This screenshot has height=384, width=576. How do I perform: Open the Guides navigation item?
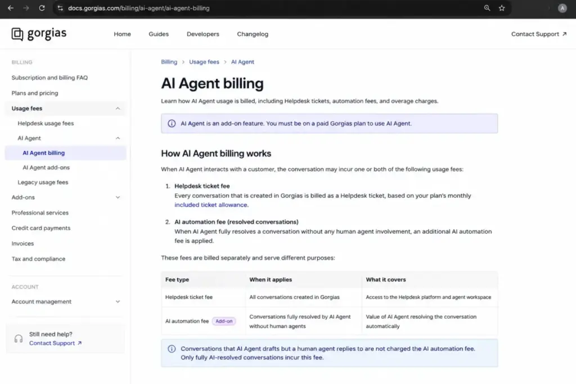click(159, 34)
